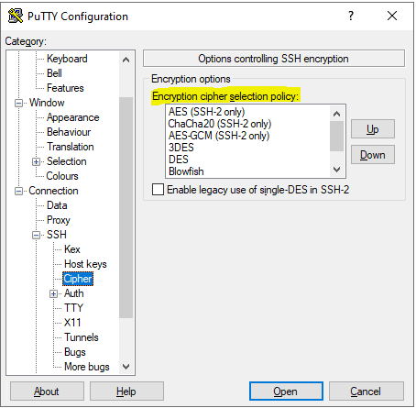The image size is (416, 408).
Task: Click the question mark help icon
Action: tap(351, 16)
